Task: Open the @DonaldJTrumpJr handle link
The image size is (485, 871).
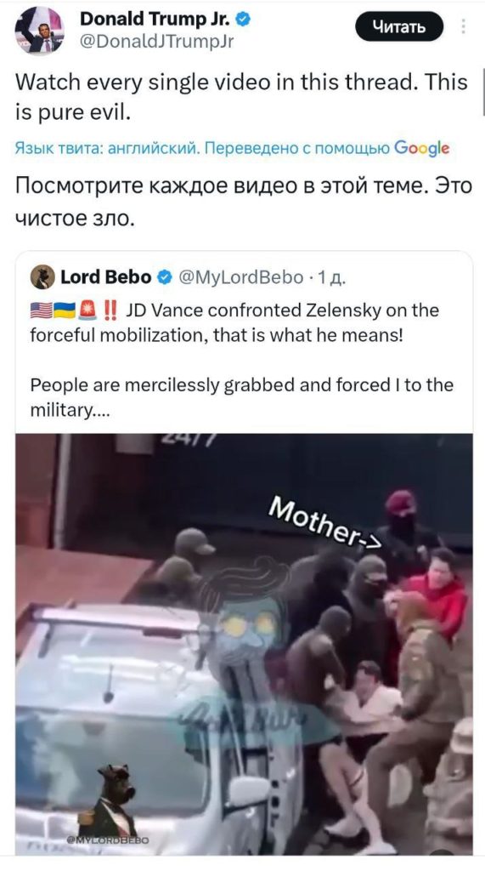Action: click(157, 42)
